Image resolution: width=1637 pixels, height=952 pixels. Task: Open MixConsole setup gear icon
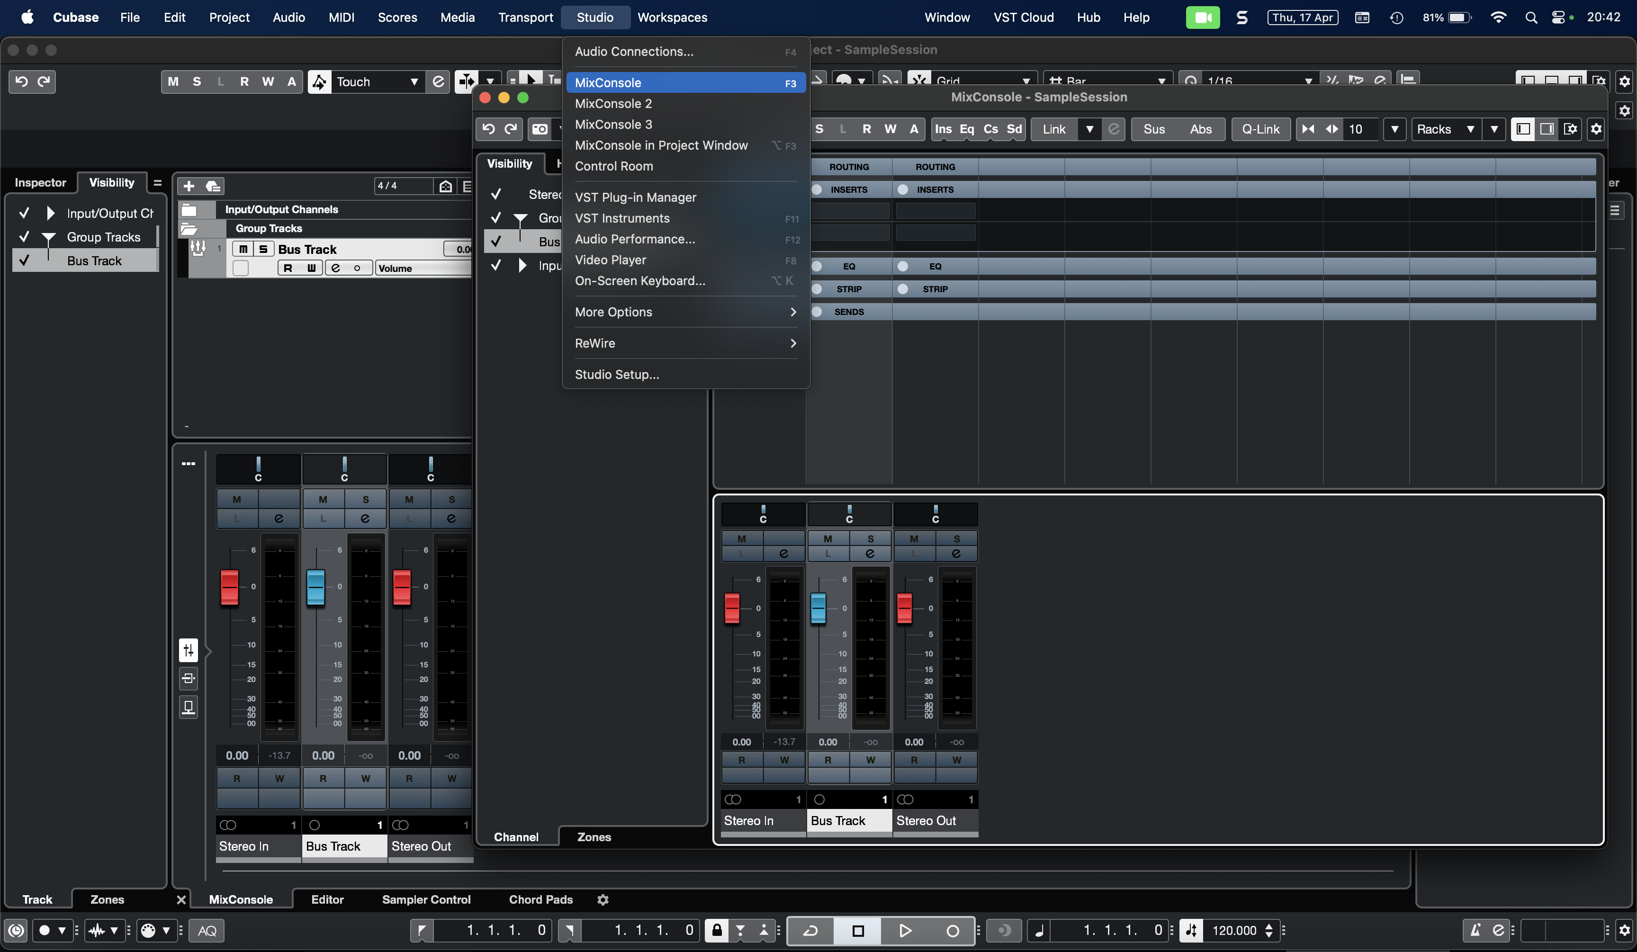tap(1596, 128)
